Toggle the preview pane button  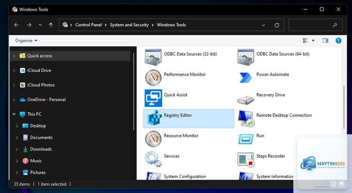(x=325, y=40)
